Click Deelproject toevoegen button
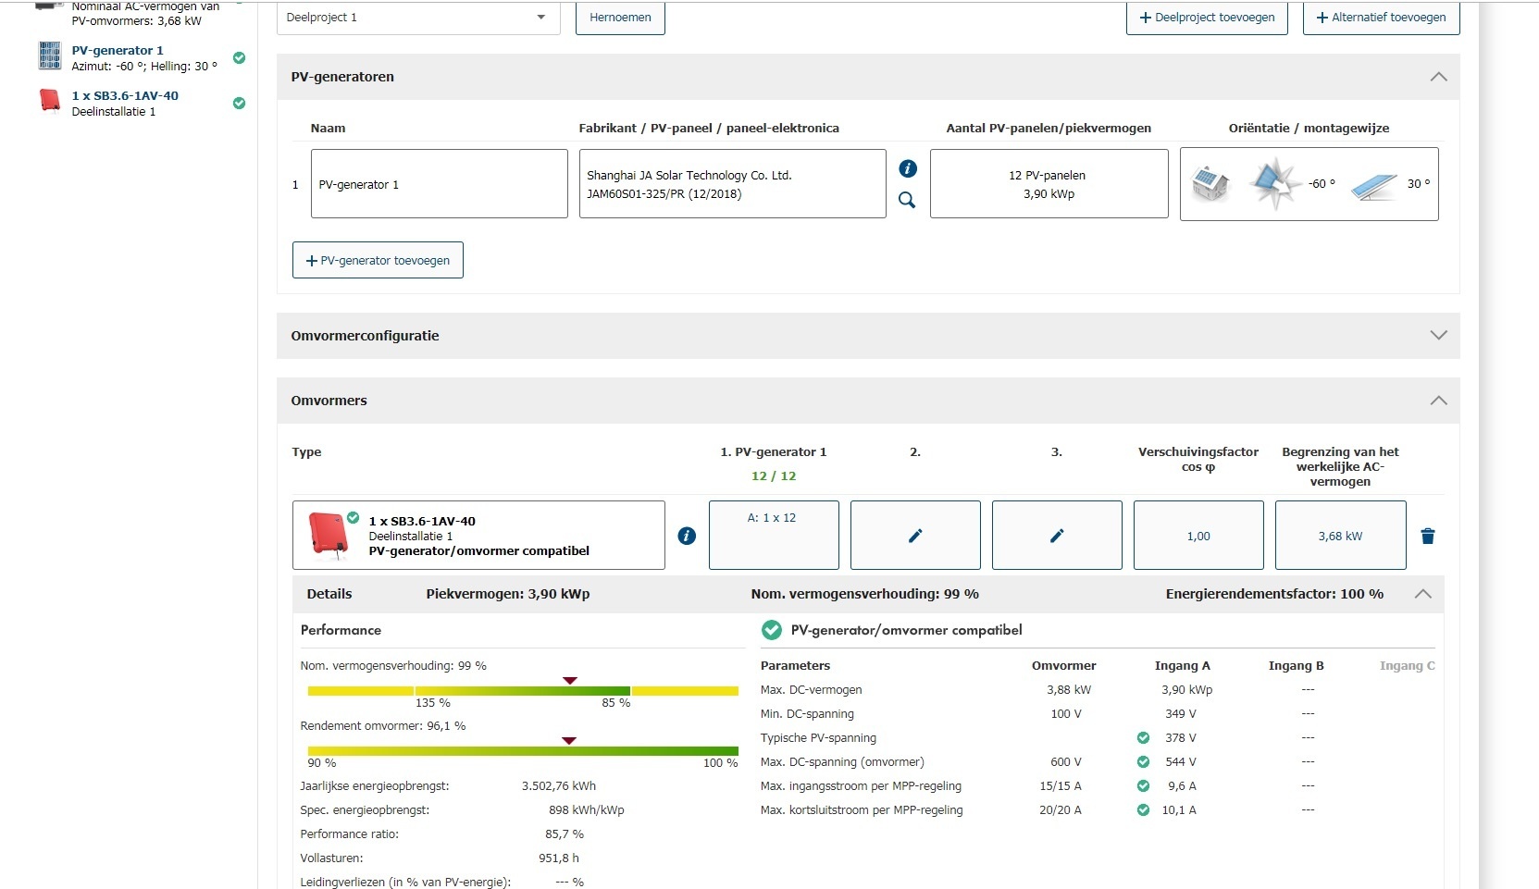The height and width of the screenshot is (889, 1539). tap(1207, 18)
